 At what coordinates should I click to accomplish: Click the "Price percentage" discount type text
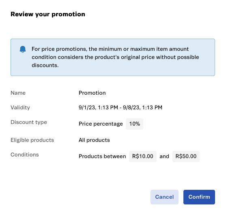101,124
